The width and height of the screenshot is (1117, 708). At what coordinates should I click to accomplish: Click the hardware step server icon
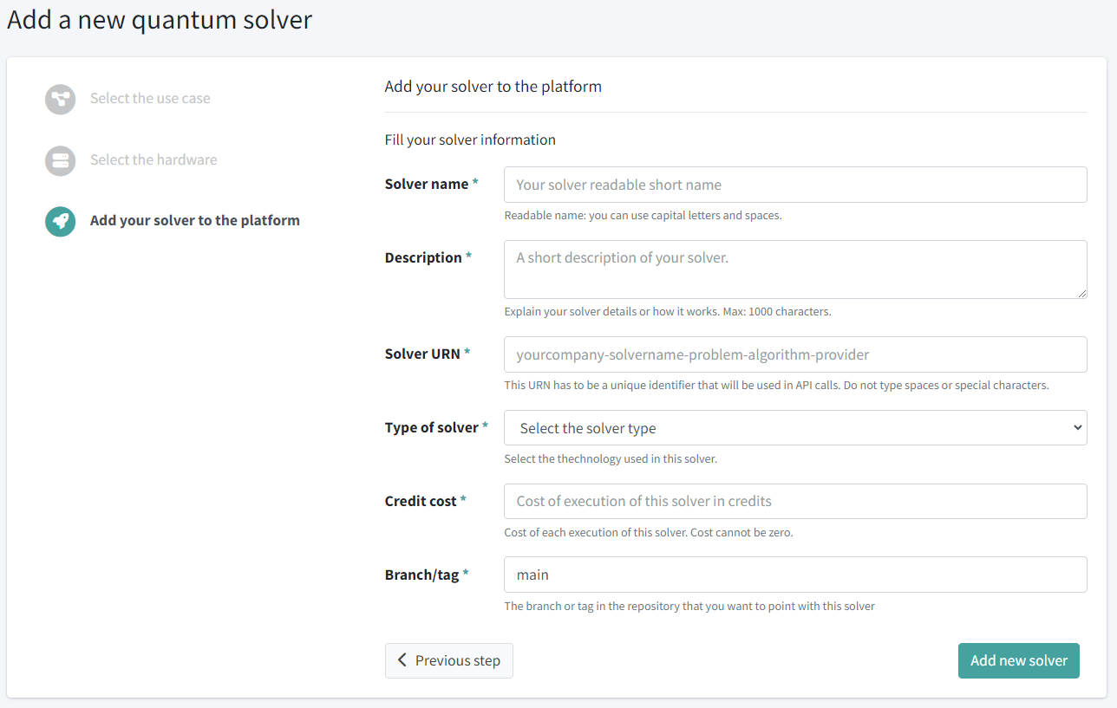(x=61, y=160)
